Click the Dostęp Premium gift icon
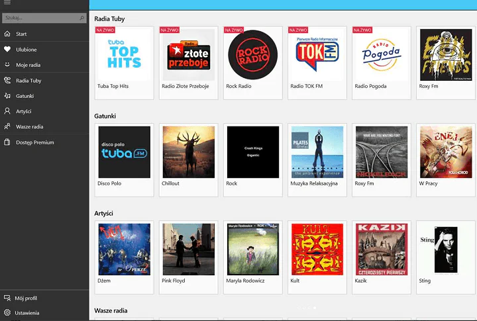The width and height of the screenshot is (477, 321). [7, 142]
